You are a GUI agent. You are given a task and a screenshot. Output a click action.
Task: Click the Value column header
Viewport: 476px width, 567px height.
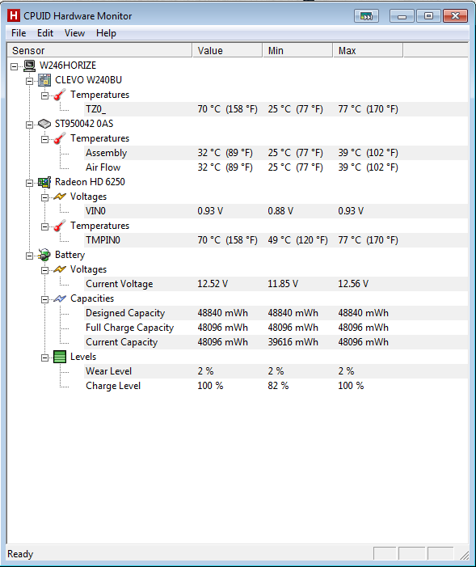228,50
